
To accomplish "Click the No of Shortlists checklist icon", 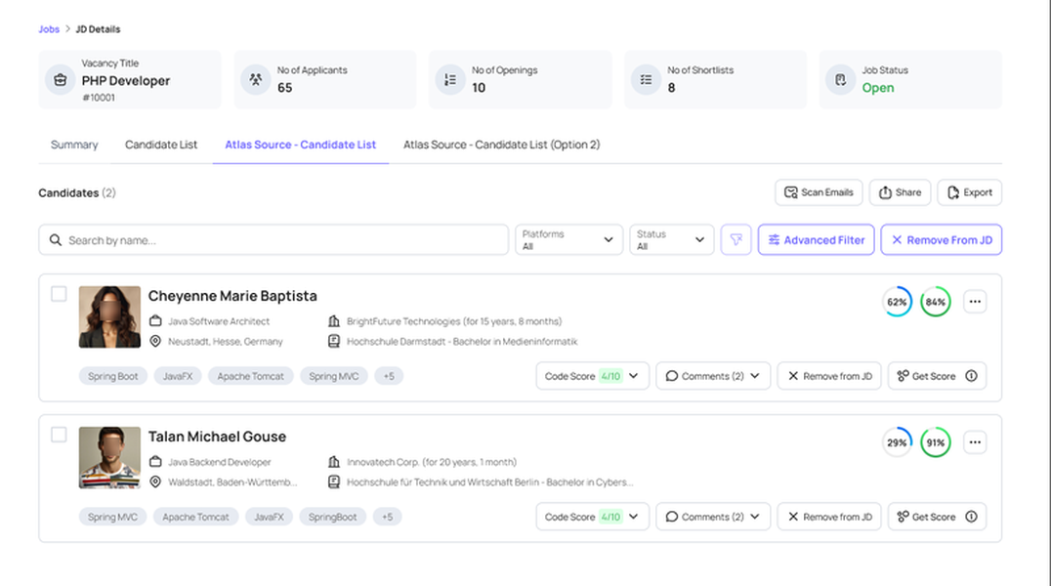I will pos(647,80).
